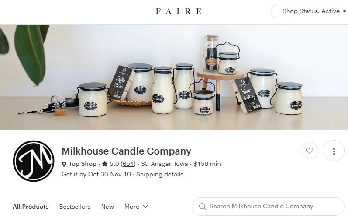This screenshot has width=348, height=218.
Task: Expand the More dropdown menu
Action: 136,207
